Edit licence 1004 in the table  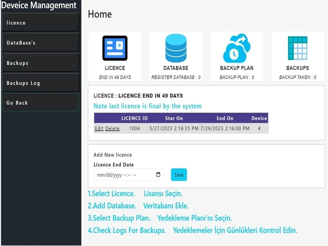(x=99, y=128)
